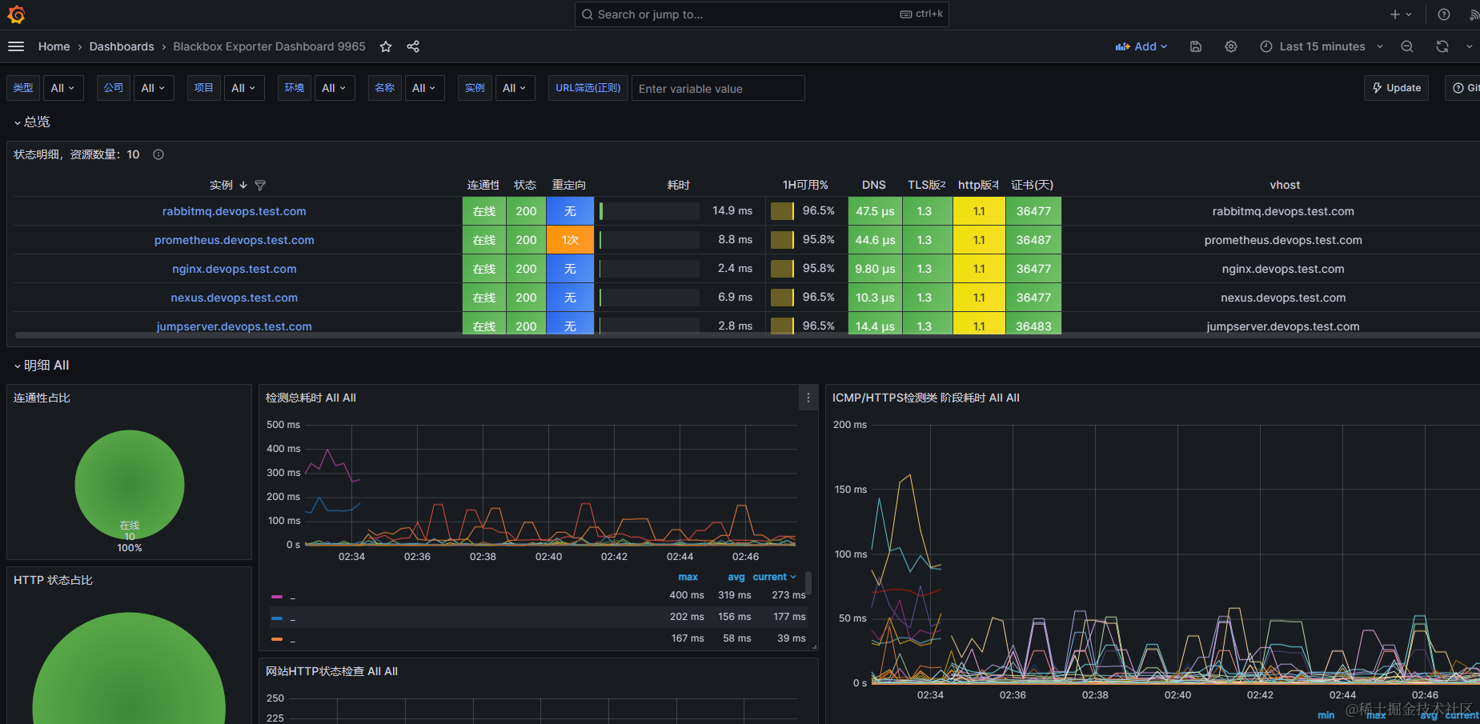
Task: Click the orange 1次 redirect cell
Action: (571, 240)
